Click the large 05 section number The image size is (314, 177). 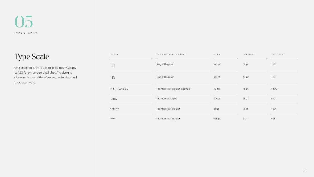(x=24, y=22)
